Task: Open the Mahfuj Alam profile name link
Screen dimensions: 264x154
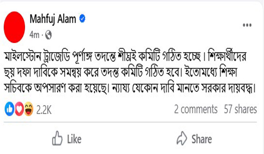Action: point(53,20)
